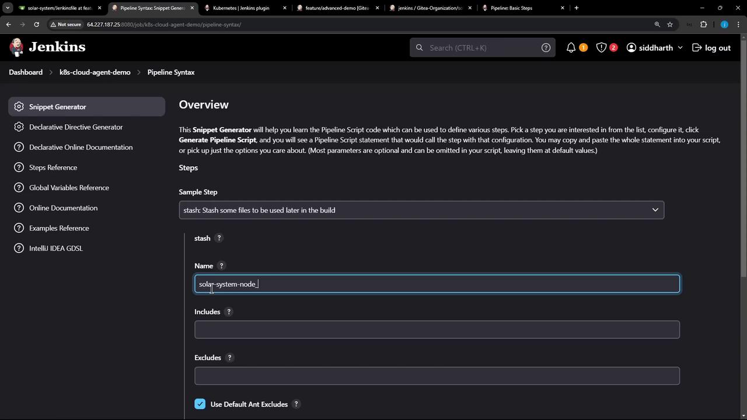747x420 pixels.
Task: Click into the Includes text field
Action: click(437, 330)
